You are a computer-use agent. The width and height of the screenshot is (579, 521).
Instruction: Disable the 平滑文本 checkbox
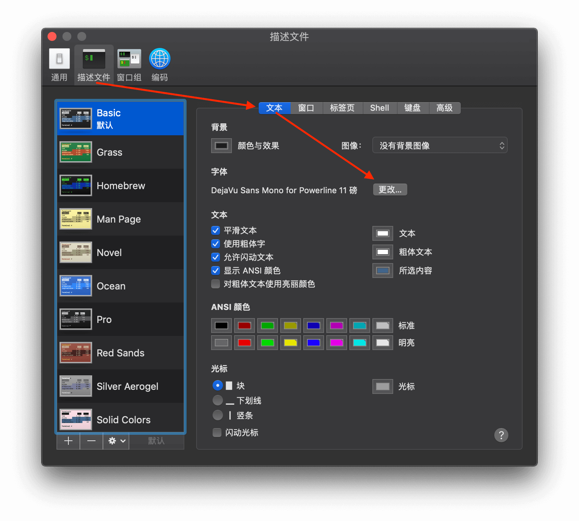[216, 230]
